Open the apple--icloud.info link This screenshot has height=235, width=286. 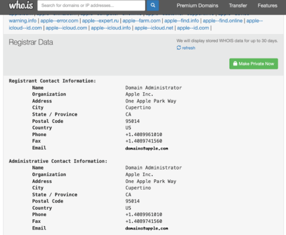pyautogui.click(x=111, y=28)
